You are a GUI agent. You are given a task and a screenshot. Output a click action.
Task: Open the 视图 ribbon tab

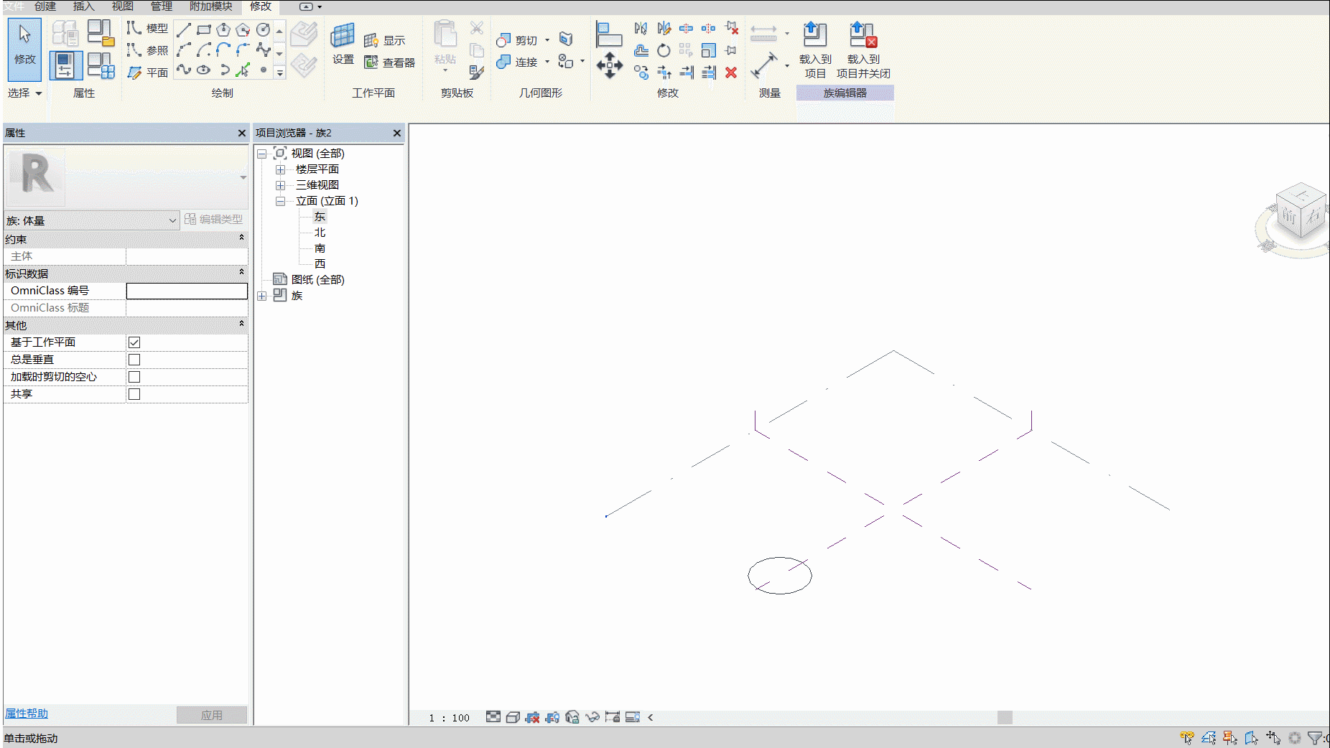pos(122,6)
